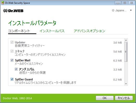Image resolution: width=136 pixels, height=103 pixels.
Task: Click the OK button
Action: tap(105, 98)
